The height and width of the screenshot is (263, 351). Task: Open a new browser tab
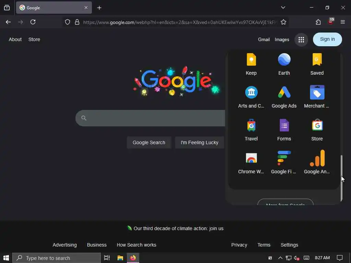[x=99, y=8]
